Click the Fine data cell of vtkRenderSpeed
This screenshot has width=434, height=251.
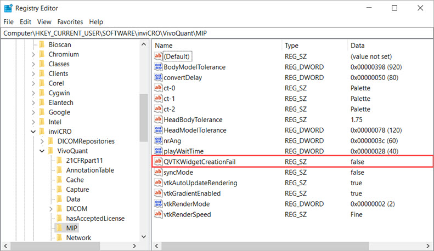click(357, 214)
